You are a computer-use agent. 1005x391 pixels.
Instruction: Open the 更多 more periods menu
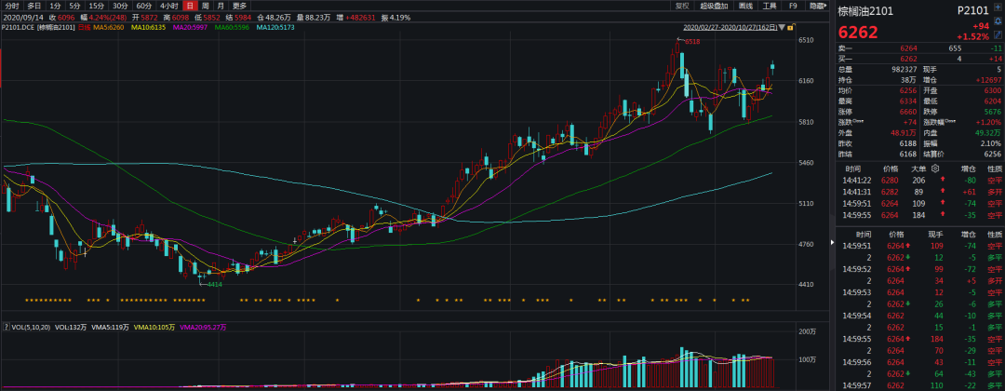pos(239,6)
